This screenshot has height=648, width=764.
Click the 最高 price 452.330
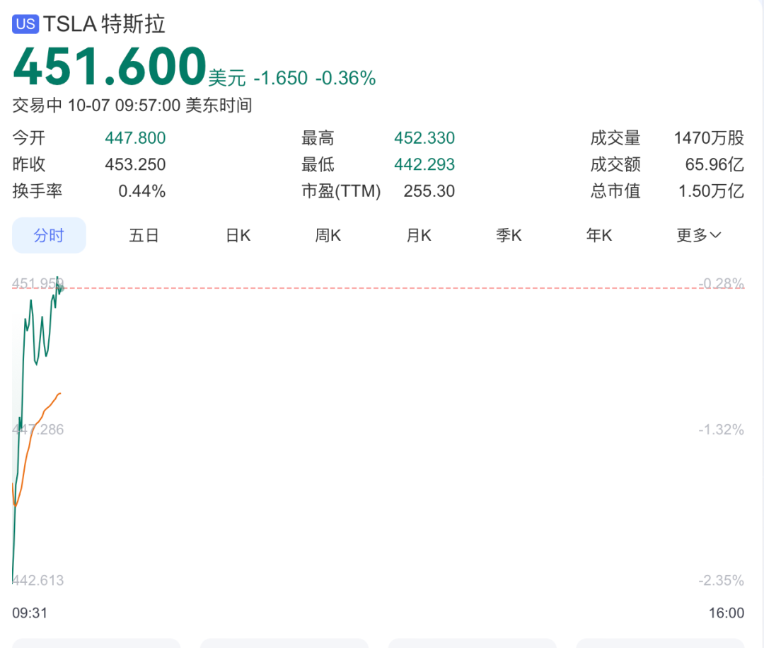click(424, 138)
